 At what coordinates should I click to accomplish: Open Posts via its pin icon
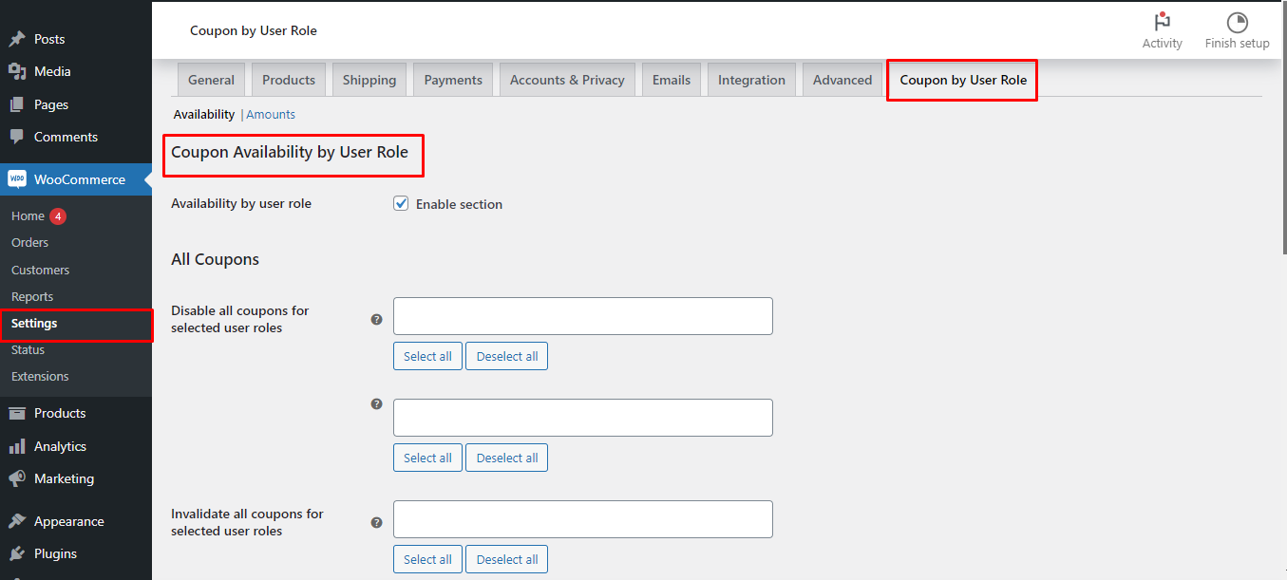coord(17,39)
